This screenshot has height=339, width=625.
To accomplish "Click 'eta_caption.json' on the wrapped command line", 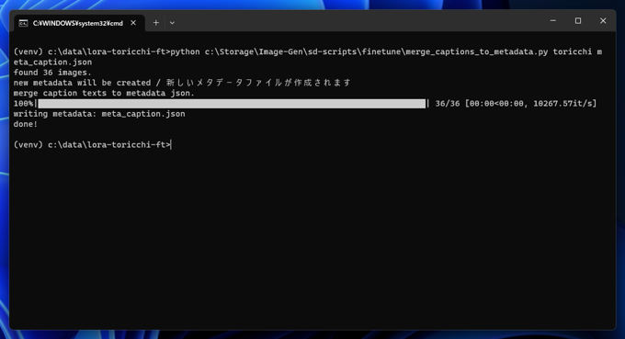I will coord(52,62).
